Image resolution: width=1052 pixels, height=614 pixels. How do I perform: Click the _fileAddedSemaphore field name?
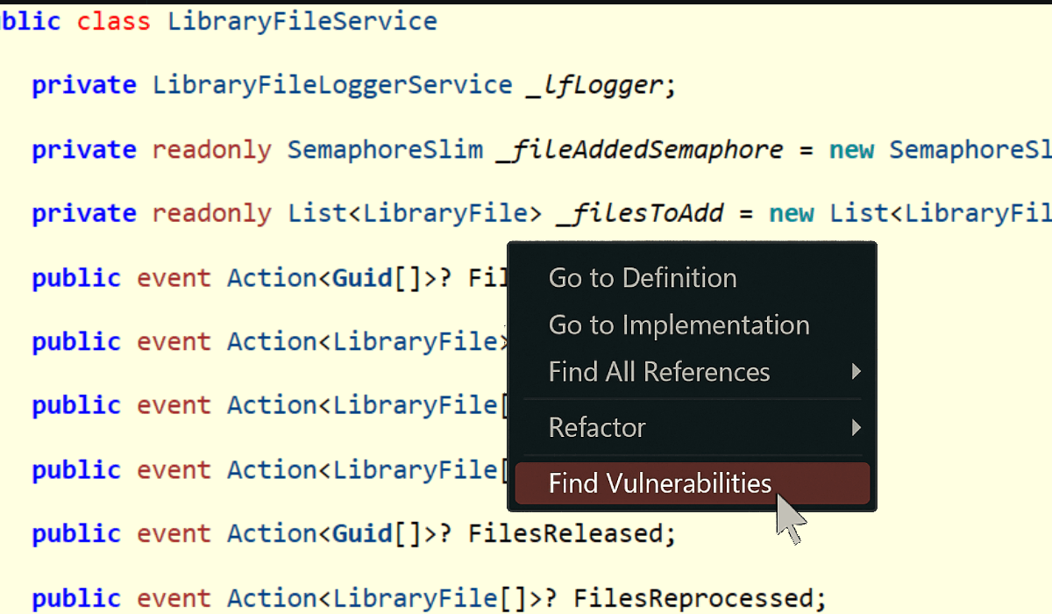(x=639, y=149)
